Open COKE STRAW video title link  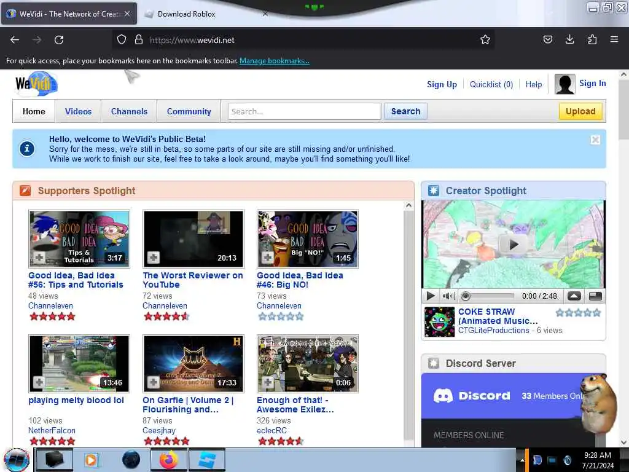click(498, 317)
